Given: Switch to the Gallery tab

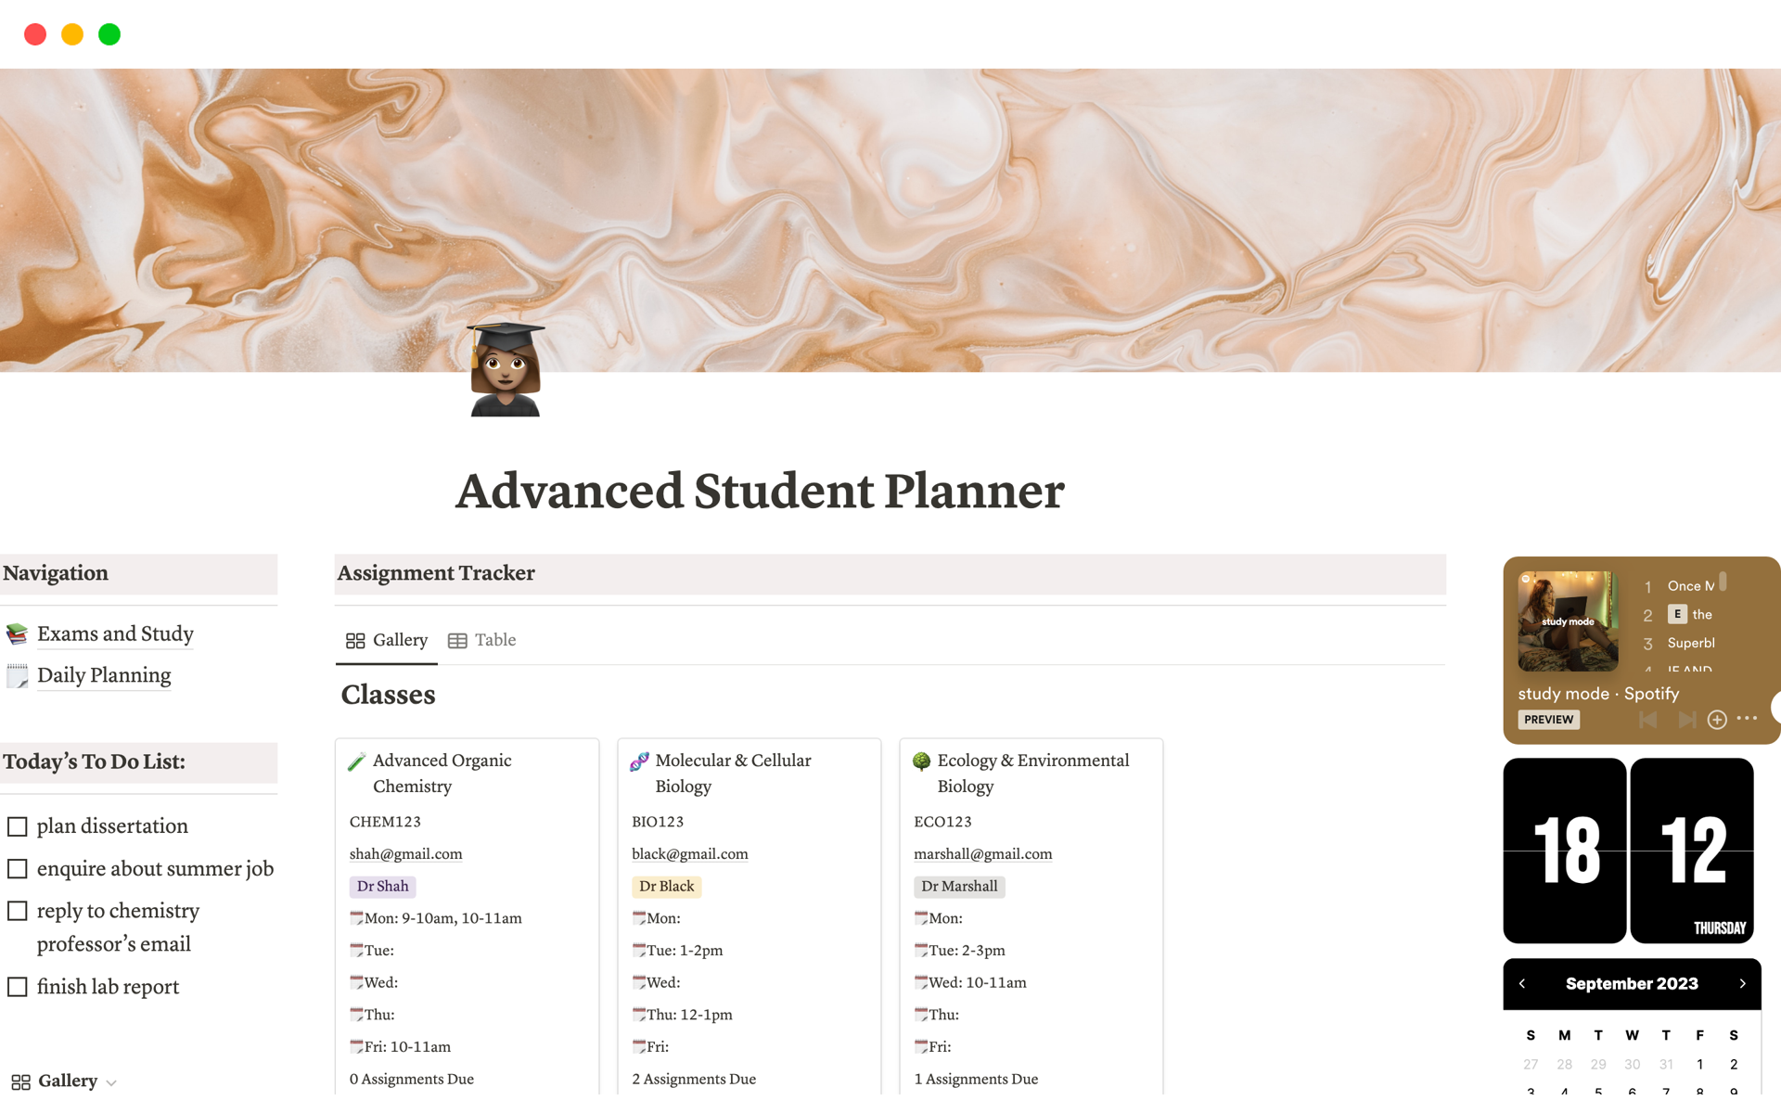Looking at the screenshot, I should click(x=386, y=638).
